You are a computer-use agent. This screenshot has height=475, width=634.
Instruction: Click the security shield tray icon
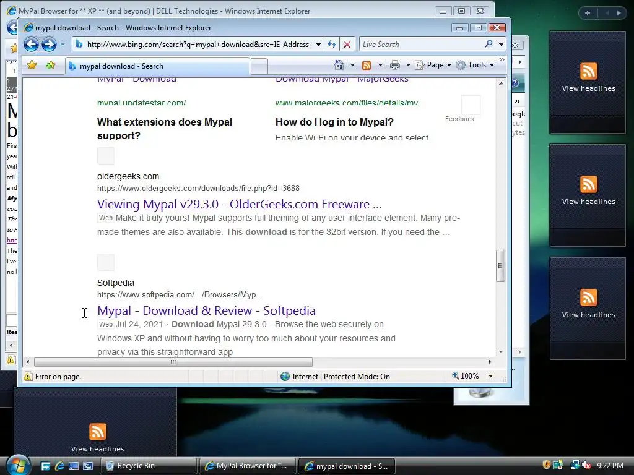coord(547,465)
